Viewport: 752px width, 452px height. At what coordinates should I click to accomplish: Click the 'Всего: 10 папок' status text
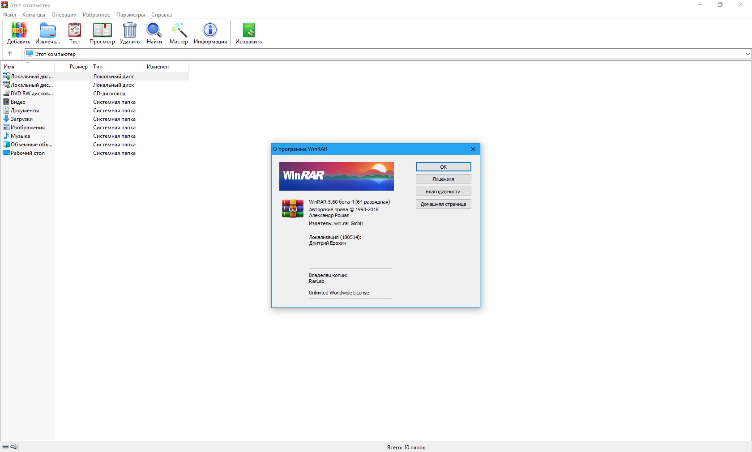[x=406, y=447]
